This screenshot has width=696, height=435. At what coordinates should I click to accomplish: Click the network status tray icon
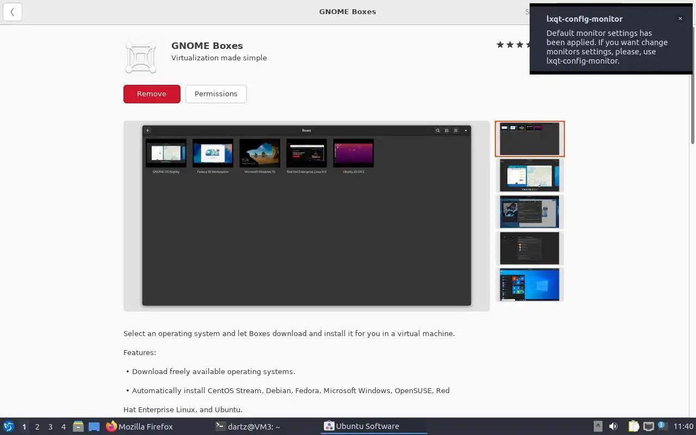click(x=648, y=426)
